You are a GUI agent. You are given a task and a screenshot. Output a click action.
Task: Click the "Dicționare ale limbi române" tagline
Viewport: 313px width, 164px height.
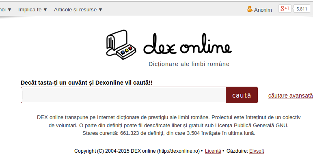coord(189,64)
